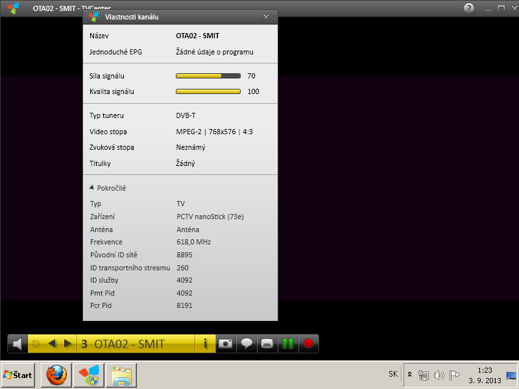519x389 pixels.
Task: Start recording with the red button
Action: tap(308, 344)
